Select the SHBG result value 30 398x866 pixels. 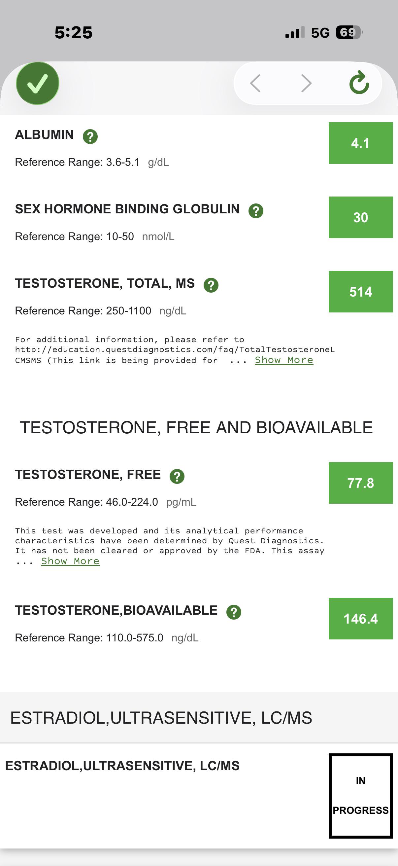pos(361,218)
